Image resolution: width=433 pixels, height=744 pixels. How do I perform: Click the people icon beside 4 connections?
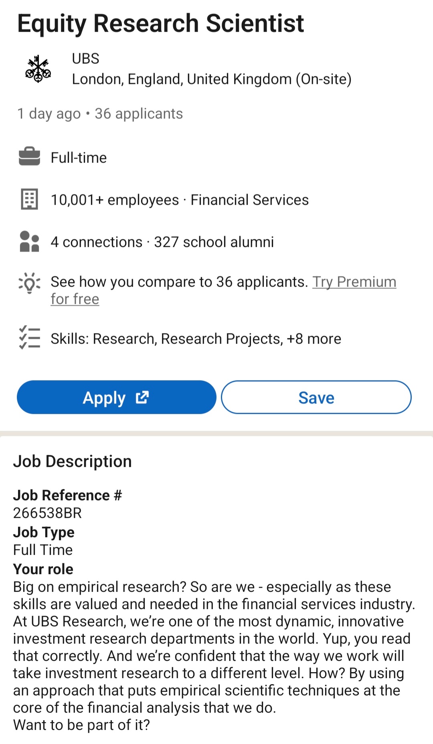[x=29, y=241]
